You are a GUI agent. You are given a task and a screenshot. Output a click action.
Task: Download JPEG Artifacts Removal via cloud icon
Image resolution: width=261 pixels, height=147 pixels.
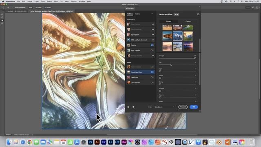point(153,40)
